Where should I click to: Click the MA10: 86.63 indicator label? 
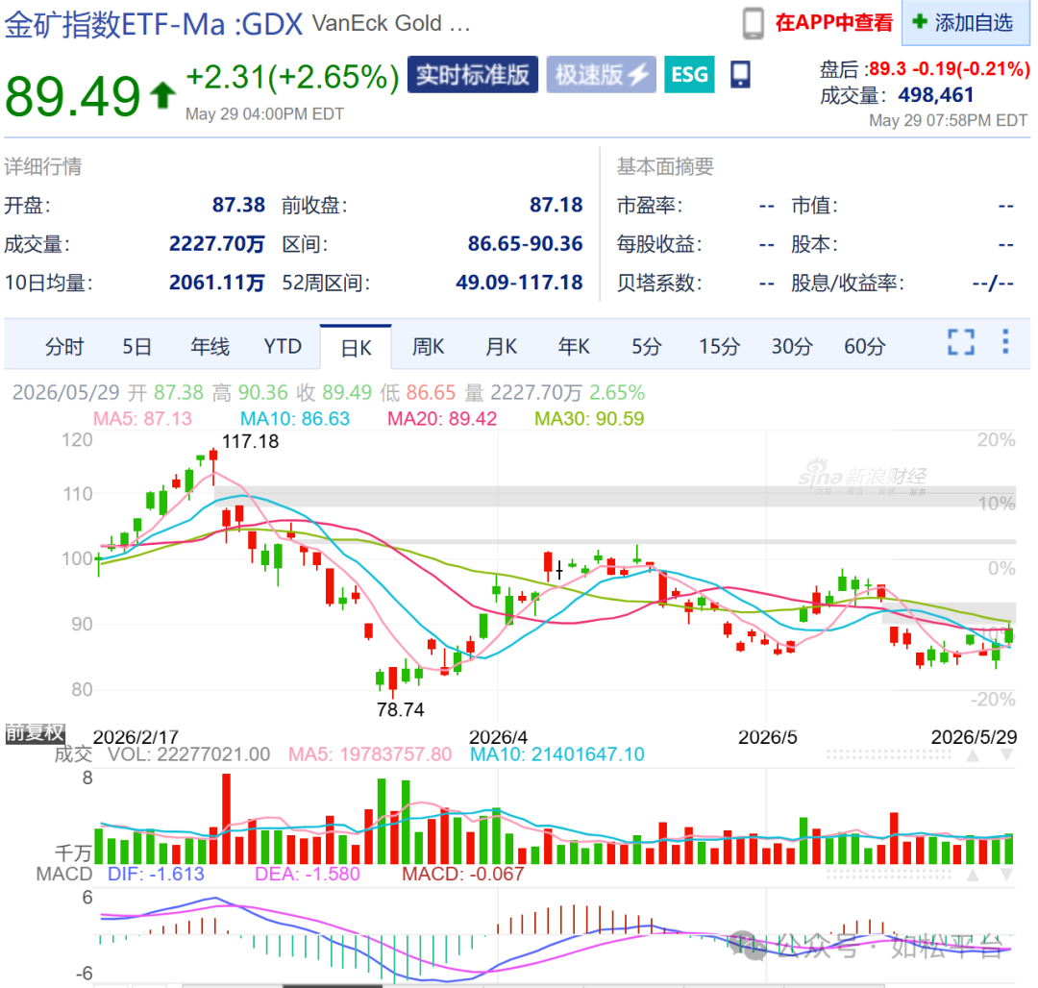pos(295,419)
